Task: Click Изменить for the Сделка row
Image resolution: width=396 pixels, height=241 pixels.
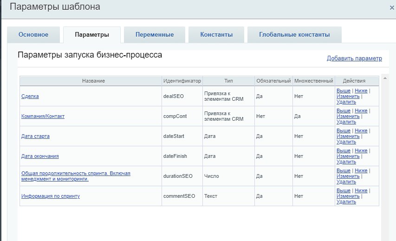Action: [x=347, y=96]
